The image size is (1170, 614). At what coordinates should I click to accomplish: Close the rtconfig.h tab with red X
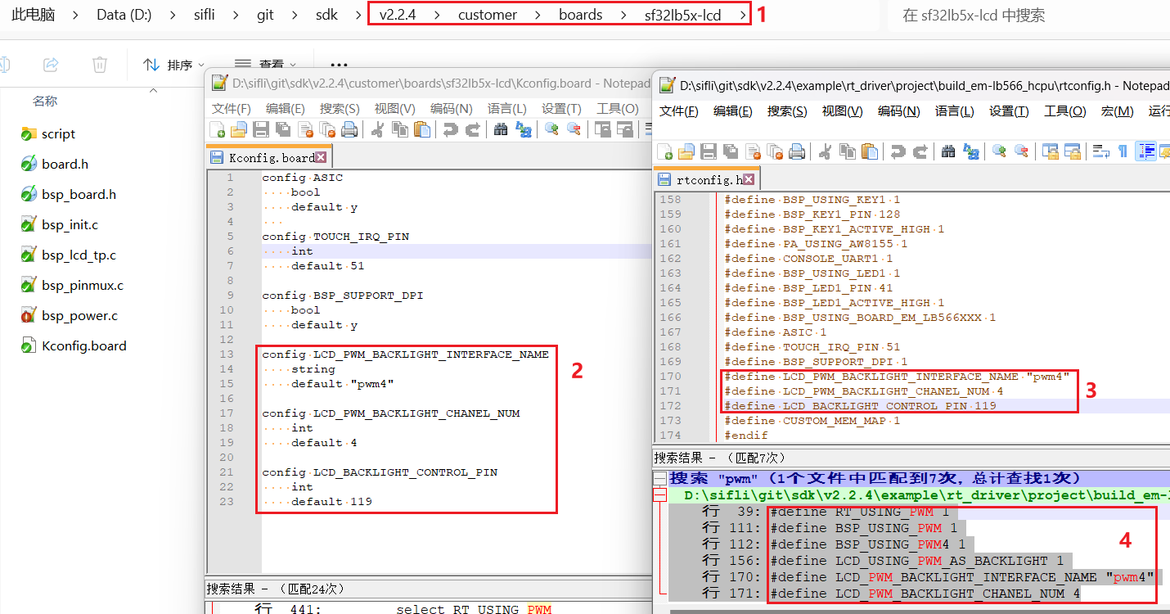749,179
